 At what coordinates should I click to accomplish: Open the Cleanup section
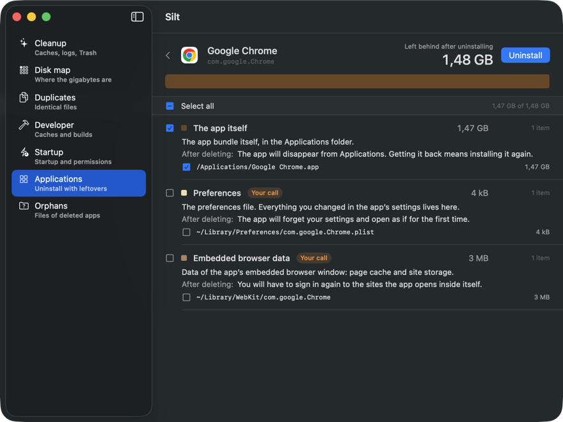click(79, 48)
